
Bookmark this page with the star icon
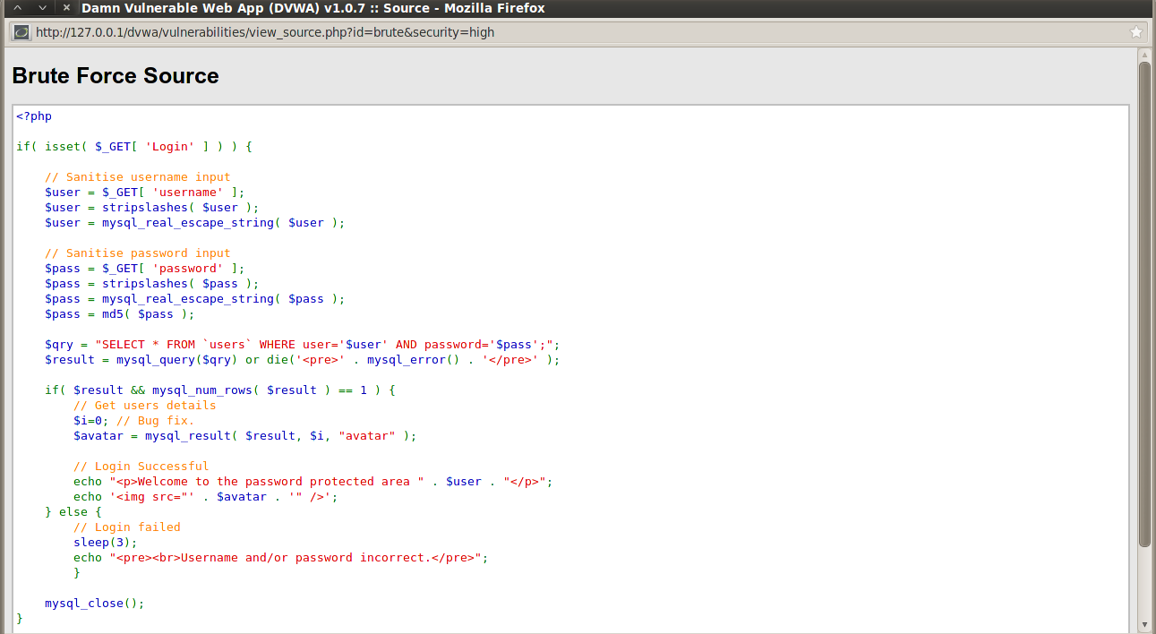pos(1136,32)
